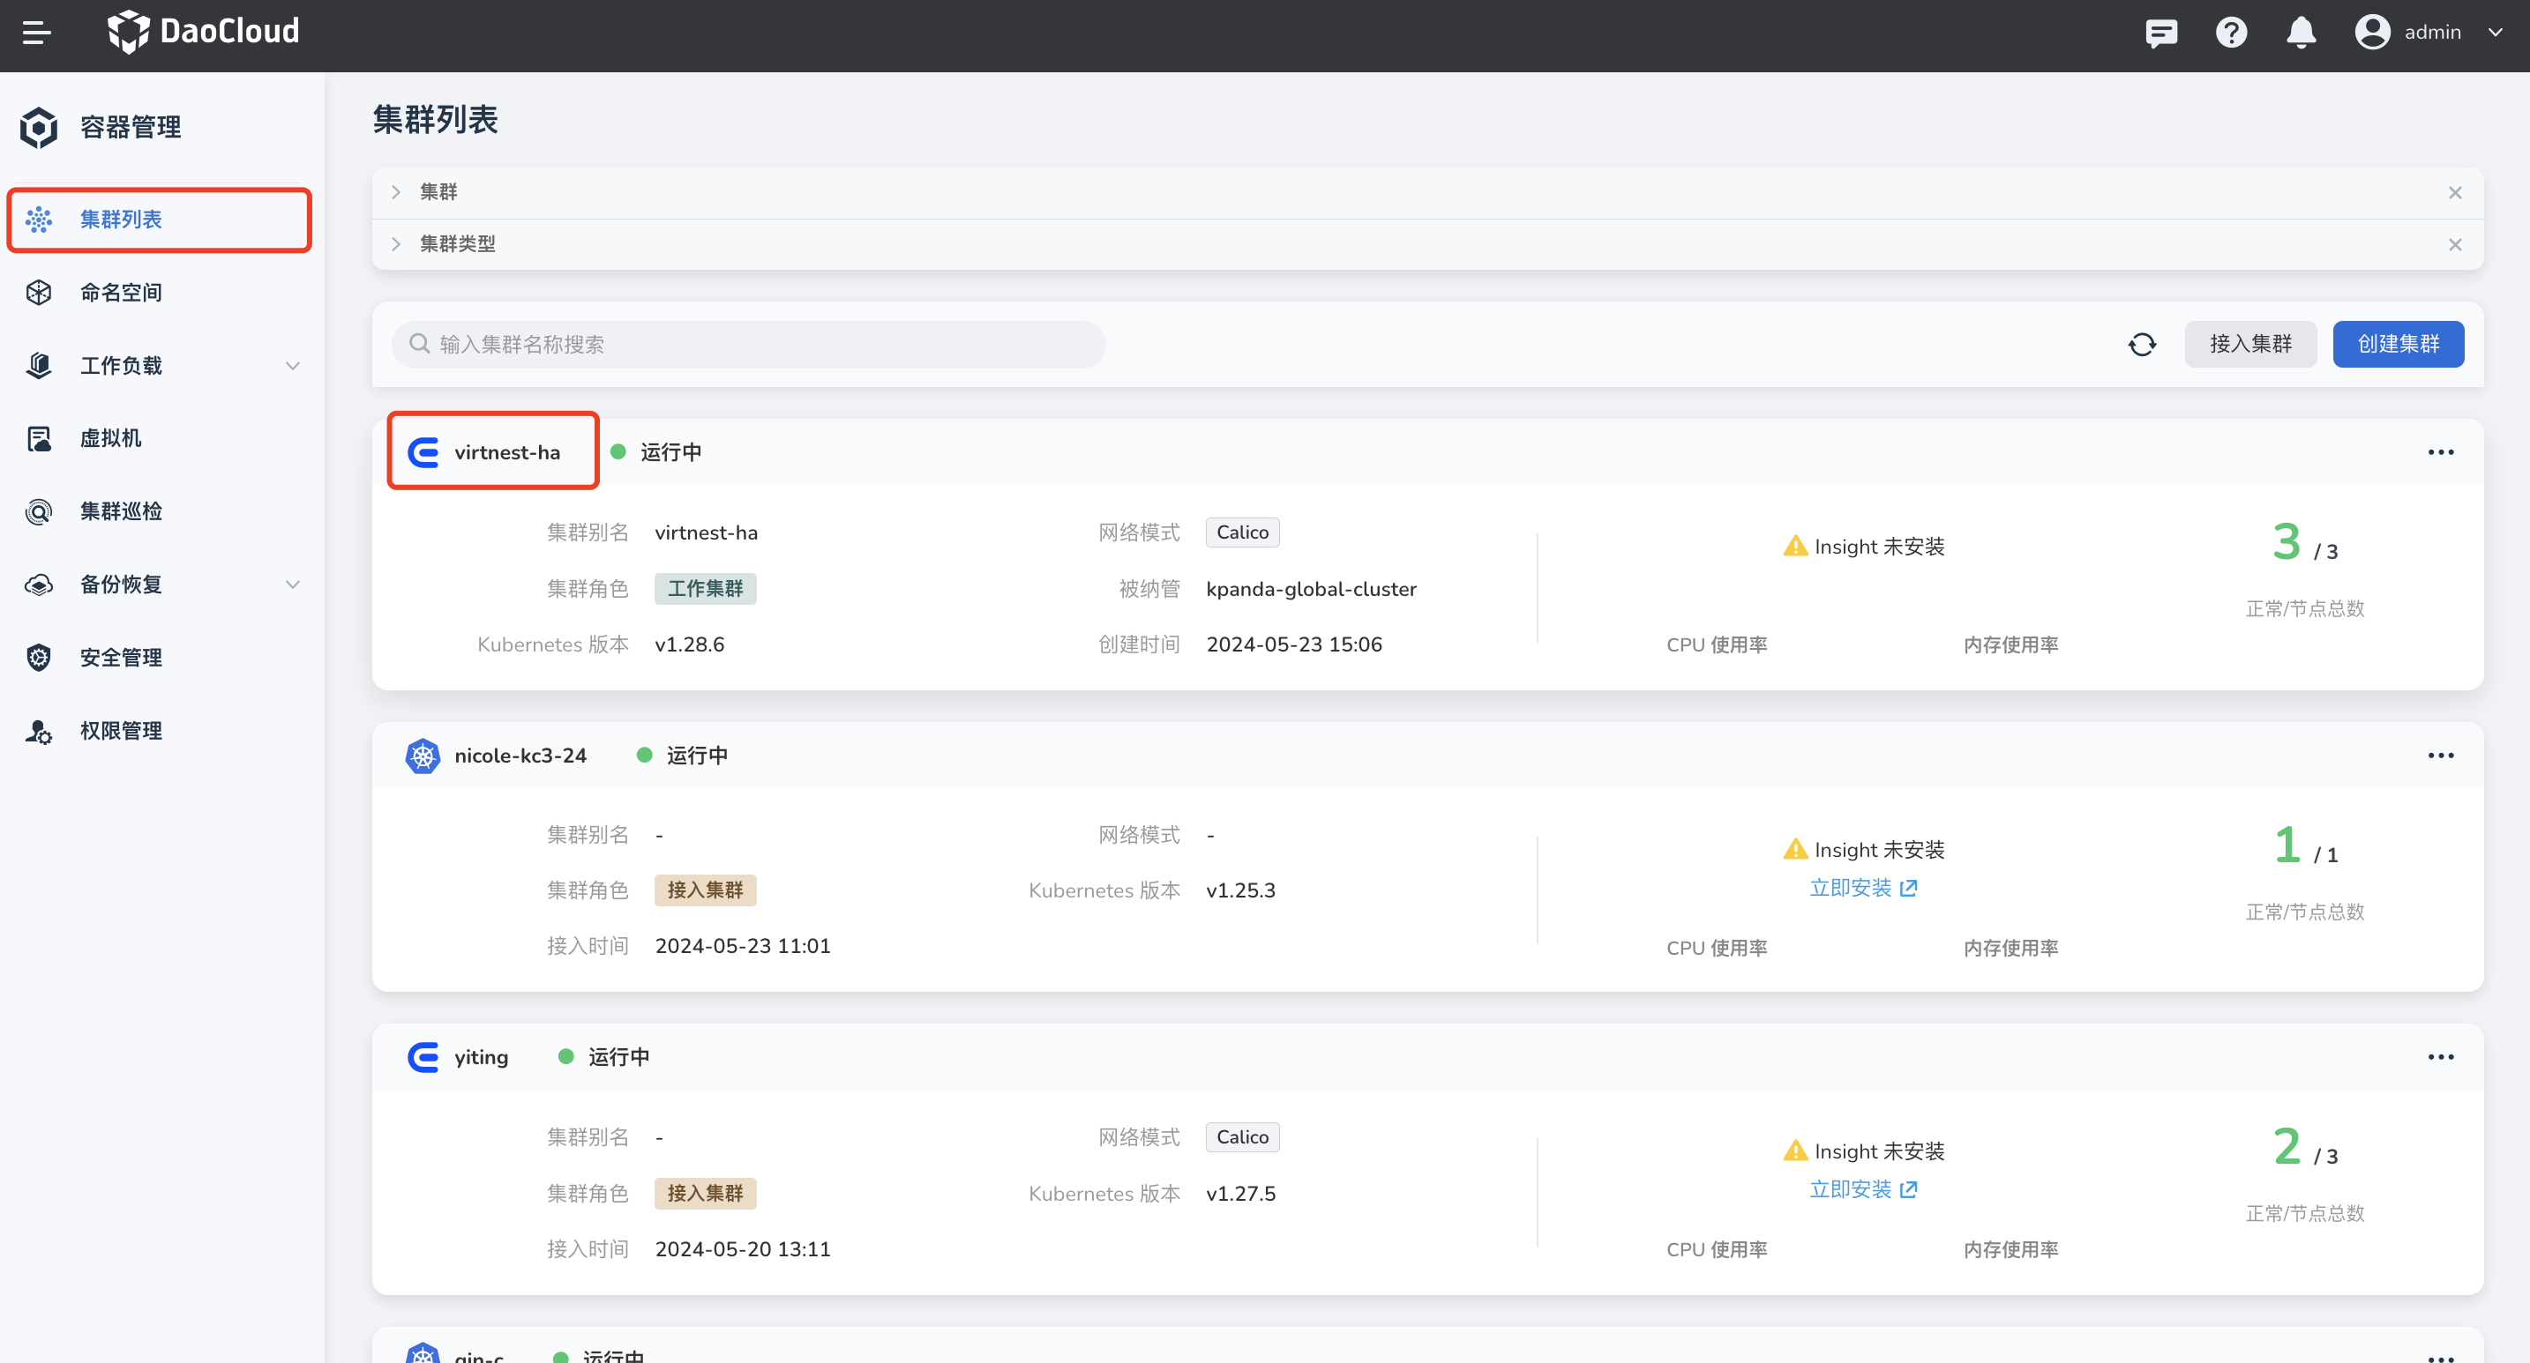Go to 命名空间 in sidebar
Viewport: 2530px width, 1363px height.
pos(121,293)
